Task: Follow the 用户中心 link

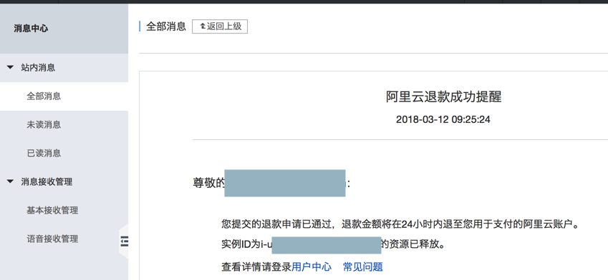Action: 312,267
